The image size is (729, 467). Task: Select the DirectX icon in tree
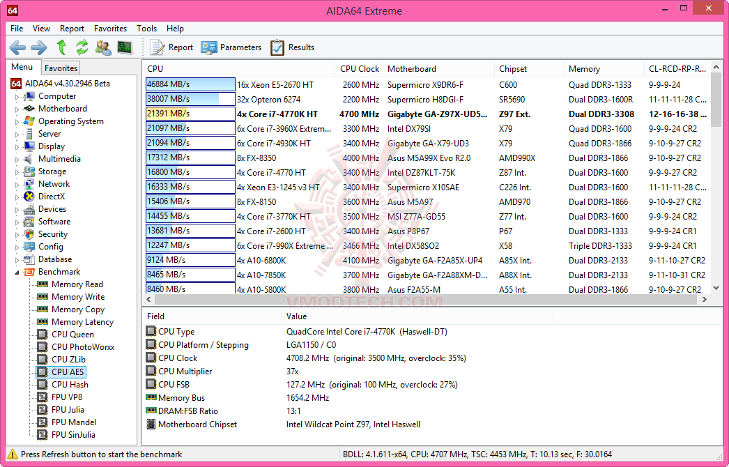pos(29,197)
